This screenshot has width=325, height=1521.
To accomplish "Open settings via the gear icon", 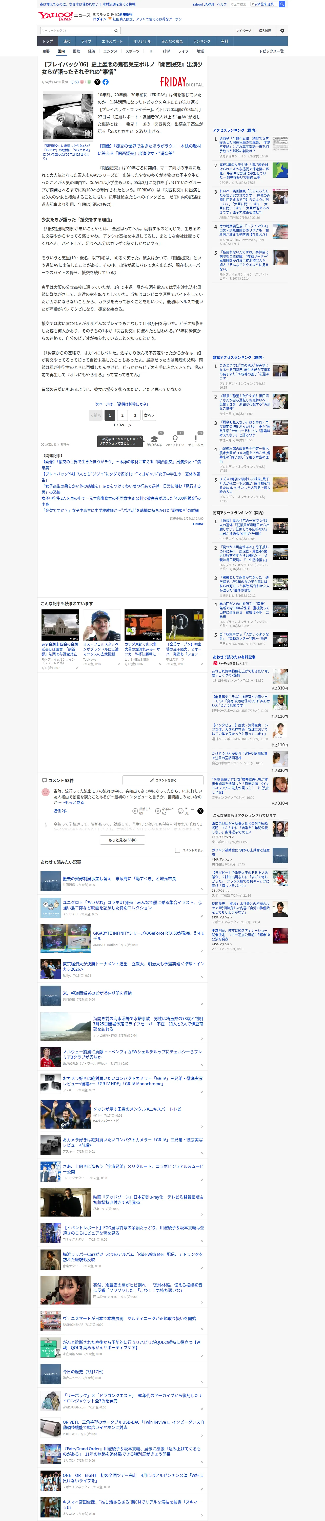I will click(282, 31).
